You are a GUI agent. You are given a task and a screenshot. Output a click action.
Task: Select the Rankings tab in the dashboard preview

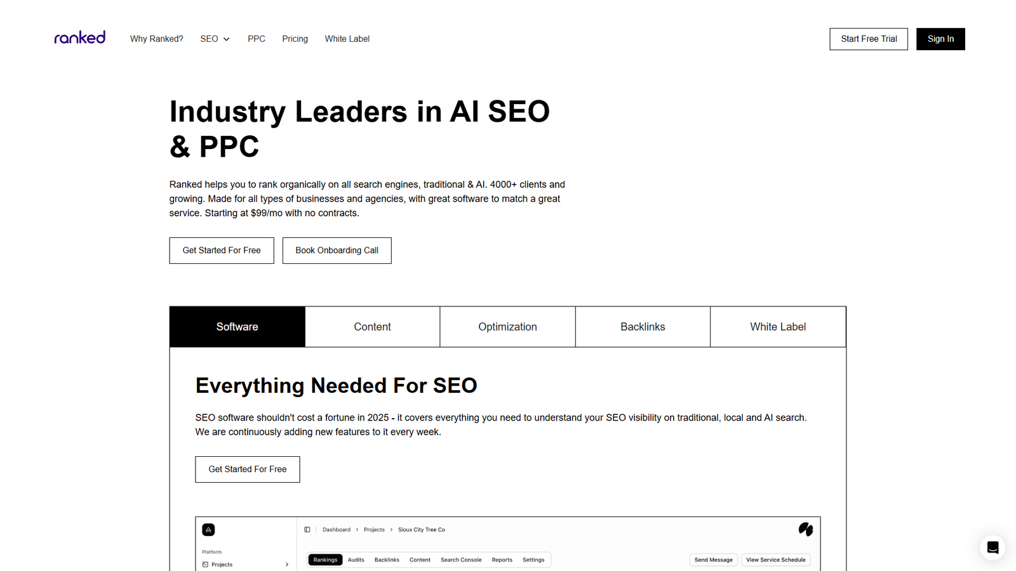324,560
